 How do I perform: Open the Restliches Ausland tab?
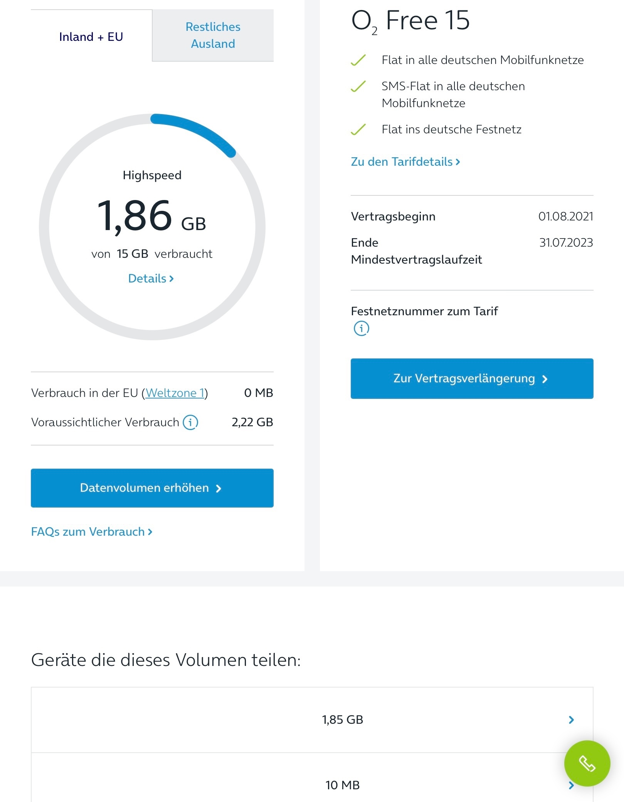click(213, 35)
